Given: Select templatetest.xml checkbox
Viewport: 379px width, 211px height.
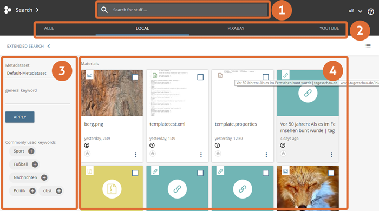Looking at the screenshot, I should [x=200, y=77].
